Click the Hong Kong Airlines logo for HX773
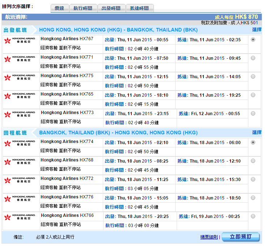 [20, 114]
